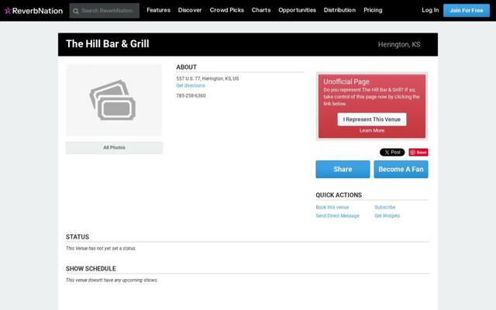The width and height of the screenshot is (496, 310).
Task: Click the phone number 785-258-6360
Action: (191, 95)
